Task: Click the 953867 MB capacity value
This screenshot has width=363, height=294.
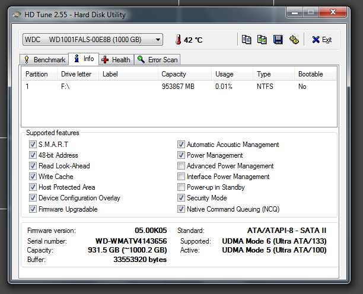Action: 178,87
